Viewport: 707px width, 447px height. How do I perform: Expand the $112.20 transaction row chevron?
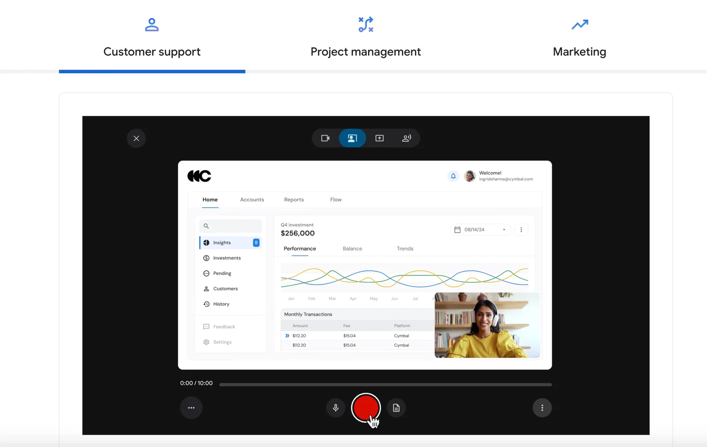coord(286,335)
